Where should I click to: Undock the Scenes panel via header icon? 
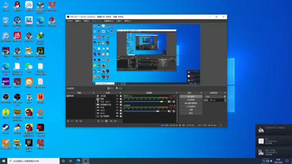(x=94, y=93)
